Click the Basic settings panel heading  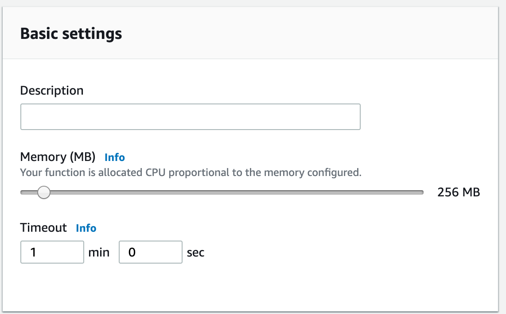click(x=71, y=34)
